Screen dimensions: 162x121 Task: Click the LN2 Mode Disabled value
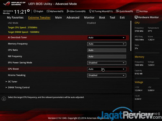(91, 23)
